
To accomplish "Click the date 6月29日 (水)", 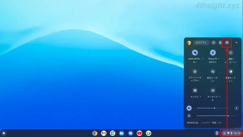I will [x=193, y=123].
